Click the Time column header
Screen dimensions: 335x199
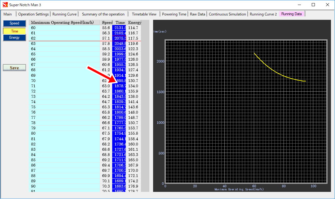[119, 22]
